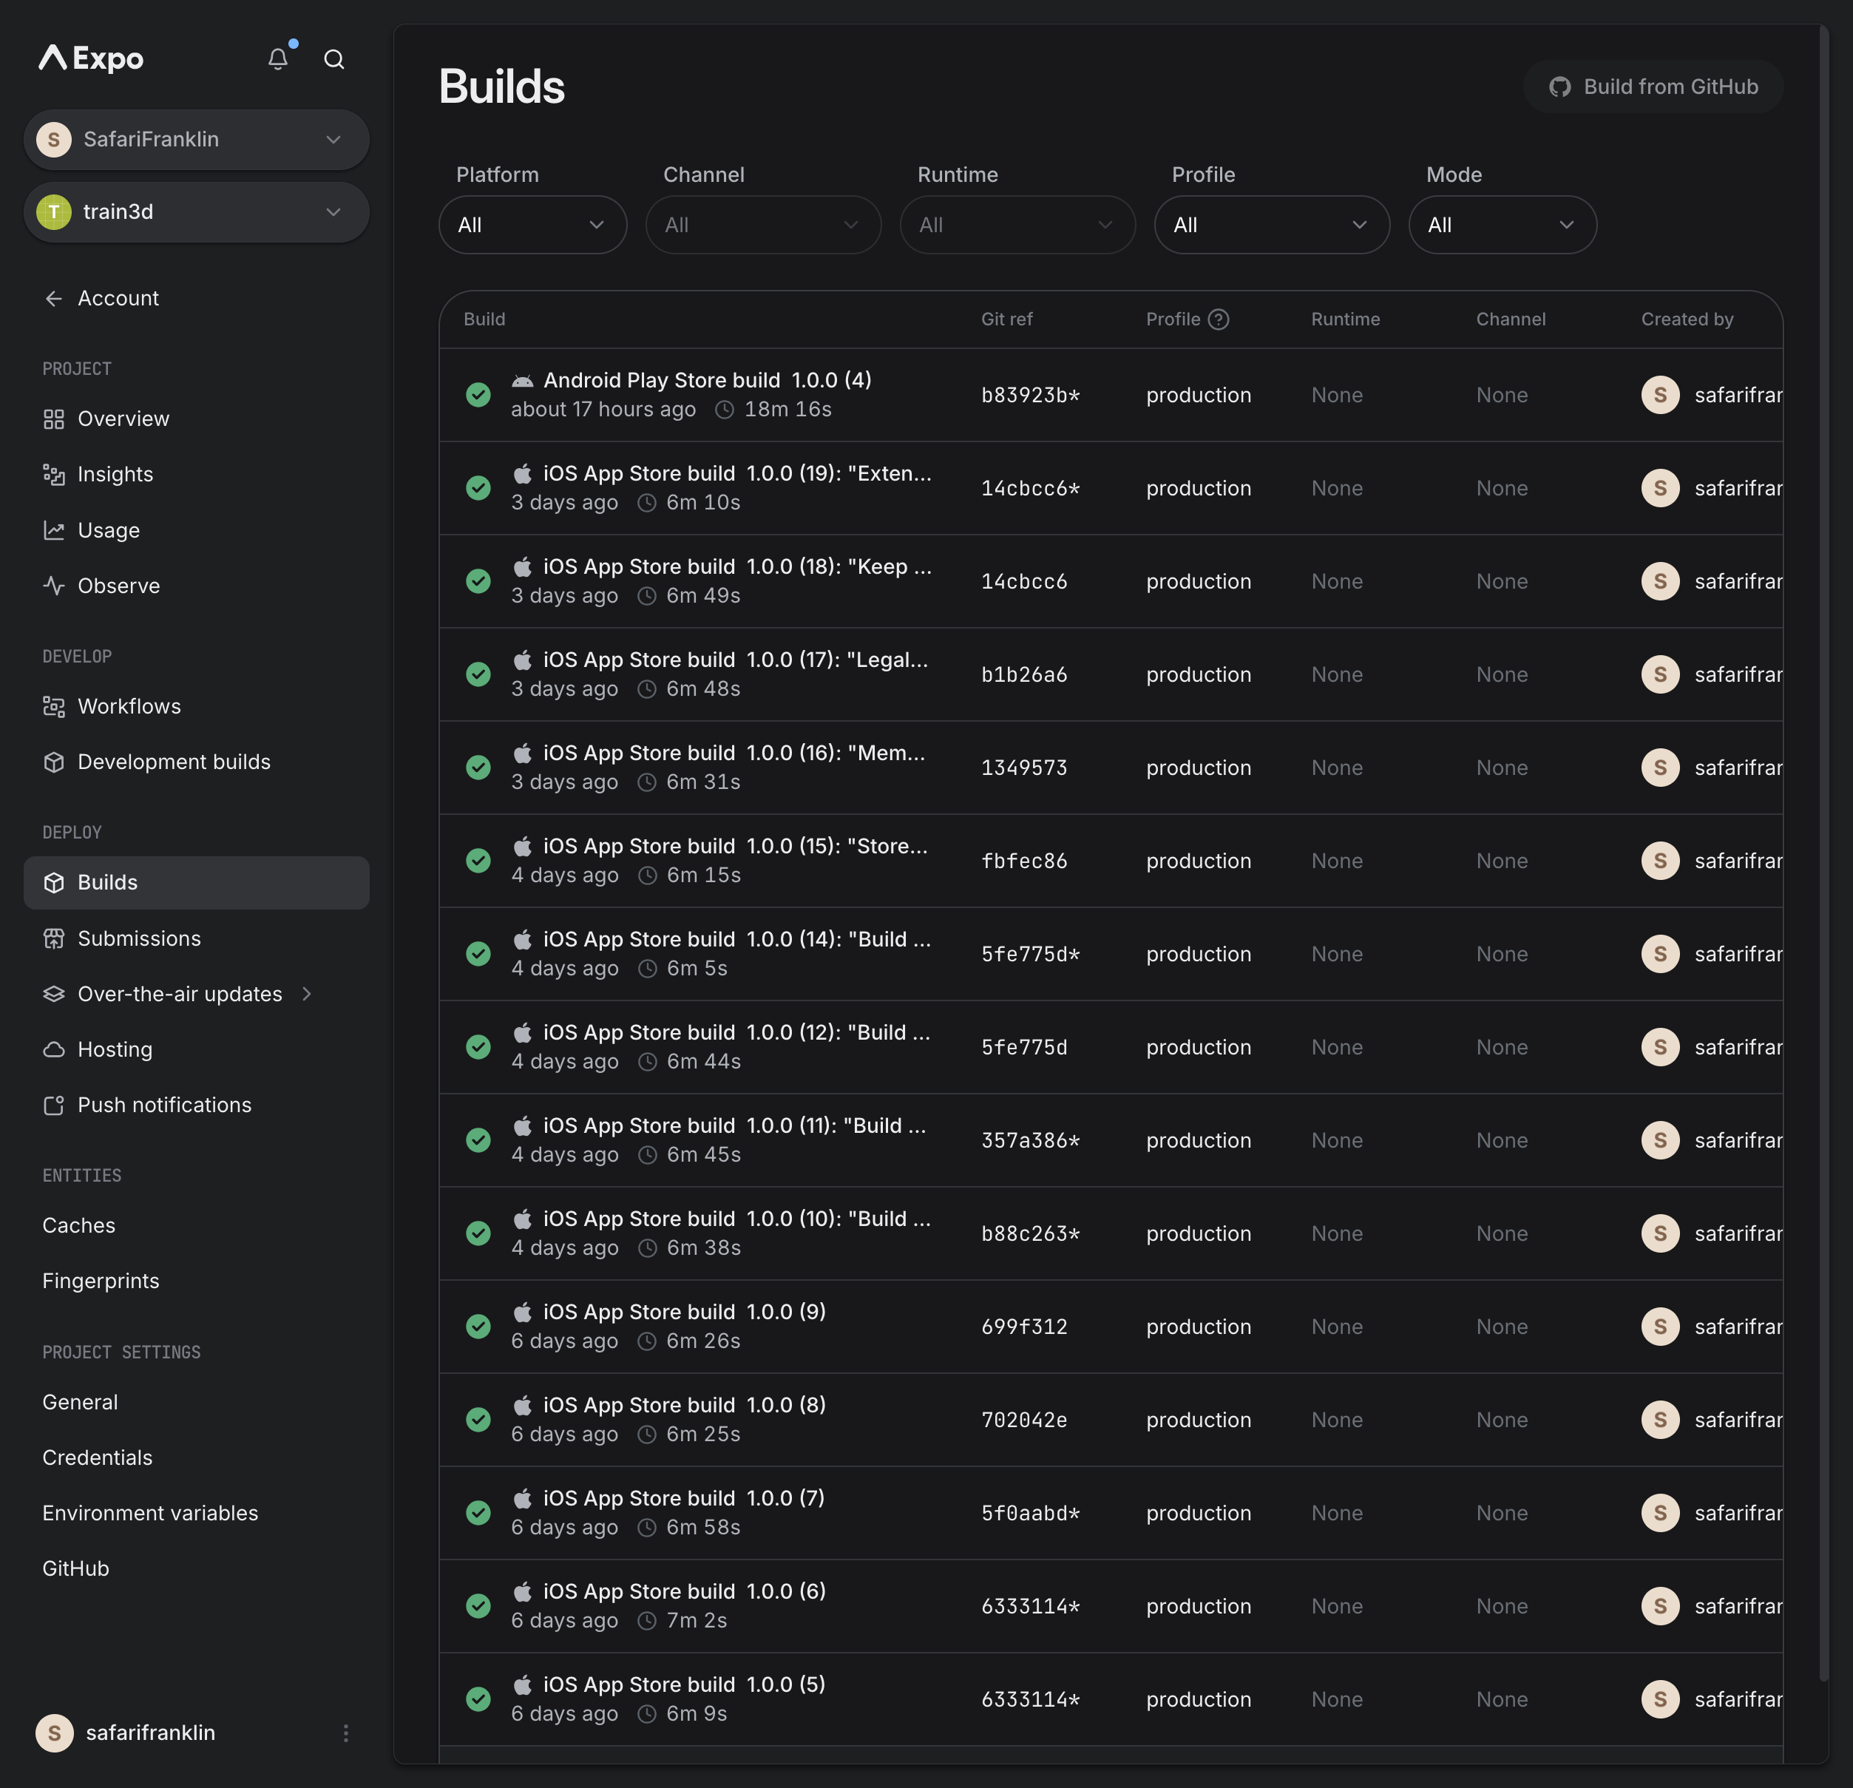Click the clock icon on build 1.0.0 (6)
Image resolution: width=1853 pixels, height=1788 pixels.
click(647, 1621)
